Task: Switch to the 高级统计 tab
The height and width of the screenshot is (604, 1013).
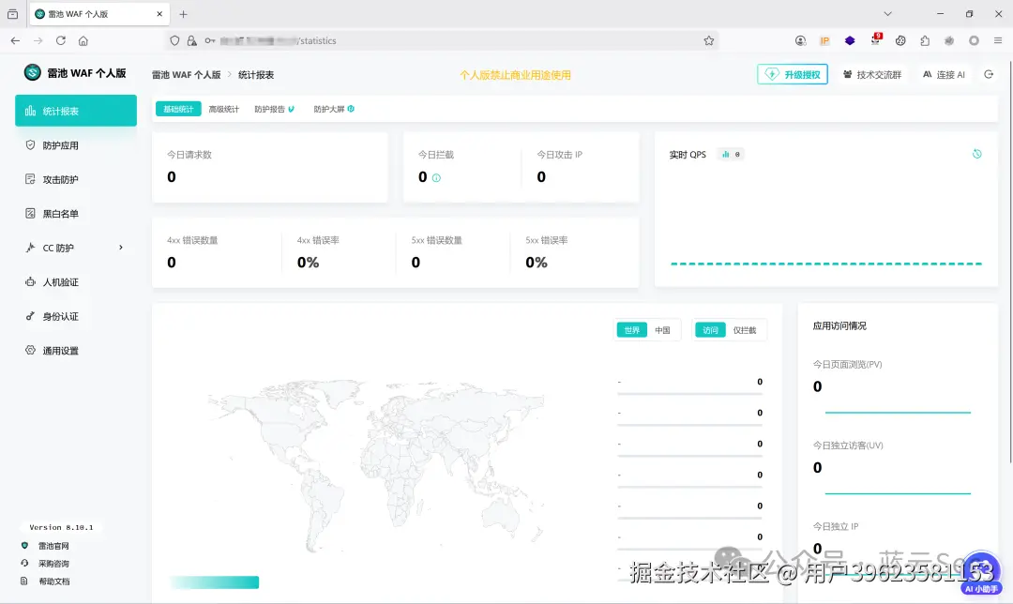Action: 223,109
